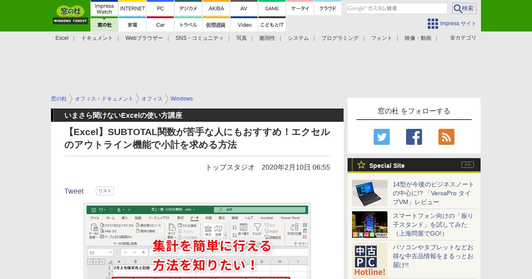Open the ケータイ Watch tab
The height and width of the screenshot is (279, 532).
300,8
